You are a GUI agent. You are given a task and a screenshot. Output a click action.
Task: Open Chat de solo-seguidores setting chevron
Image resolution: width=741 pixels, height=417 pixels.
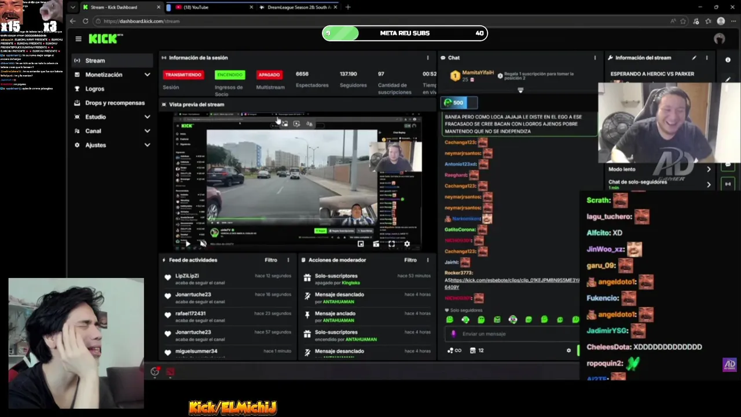coord(709,184)
